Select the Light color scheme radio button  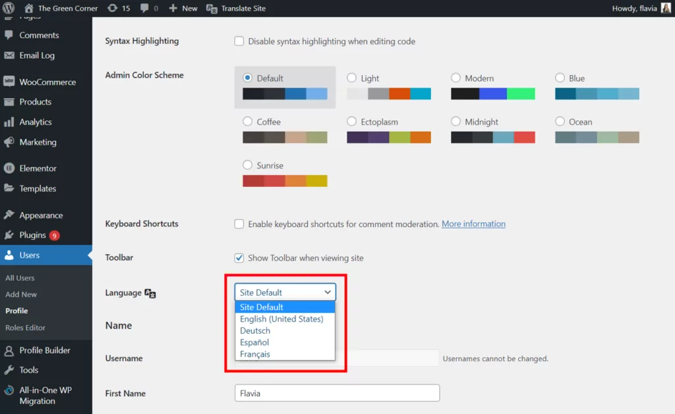pos(352,78)
